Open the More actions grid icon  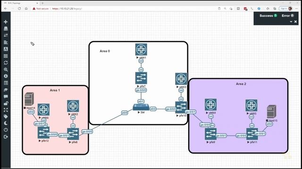(6, 56)
